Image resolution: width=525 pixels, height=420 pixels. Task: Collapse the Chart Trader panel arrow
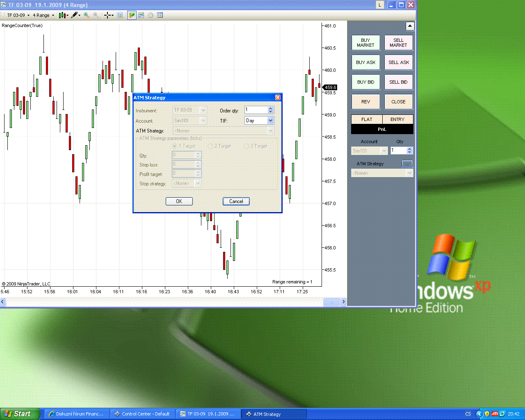pos(410,26)
